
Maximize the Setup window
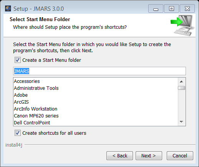(x=171, y=8)
